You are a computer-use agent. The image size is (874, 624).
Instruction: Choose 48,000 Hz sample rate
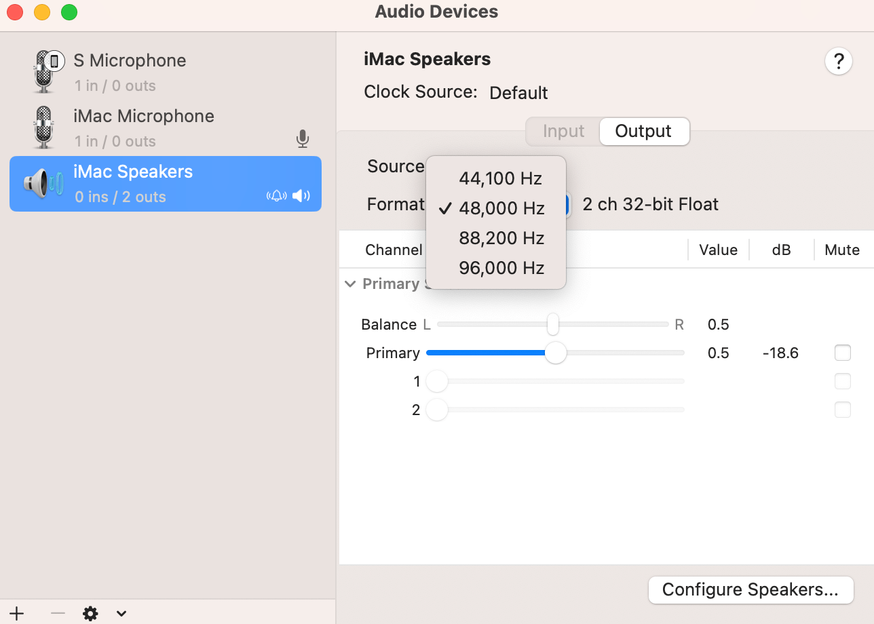coord(496,208)
